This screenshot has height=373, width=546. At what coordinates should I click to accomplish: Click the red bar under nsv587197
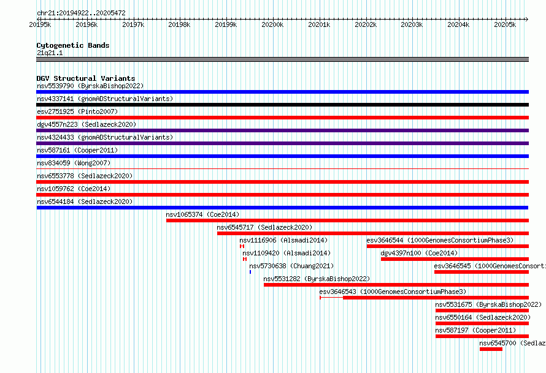[482, 336]
